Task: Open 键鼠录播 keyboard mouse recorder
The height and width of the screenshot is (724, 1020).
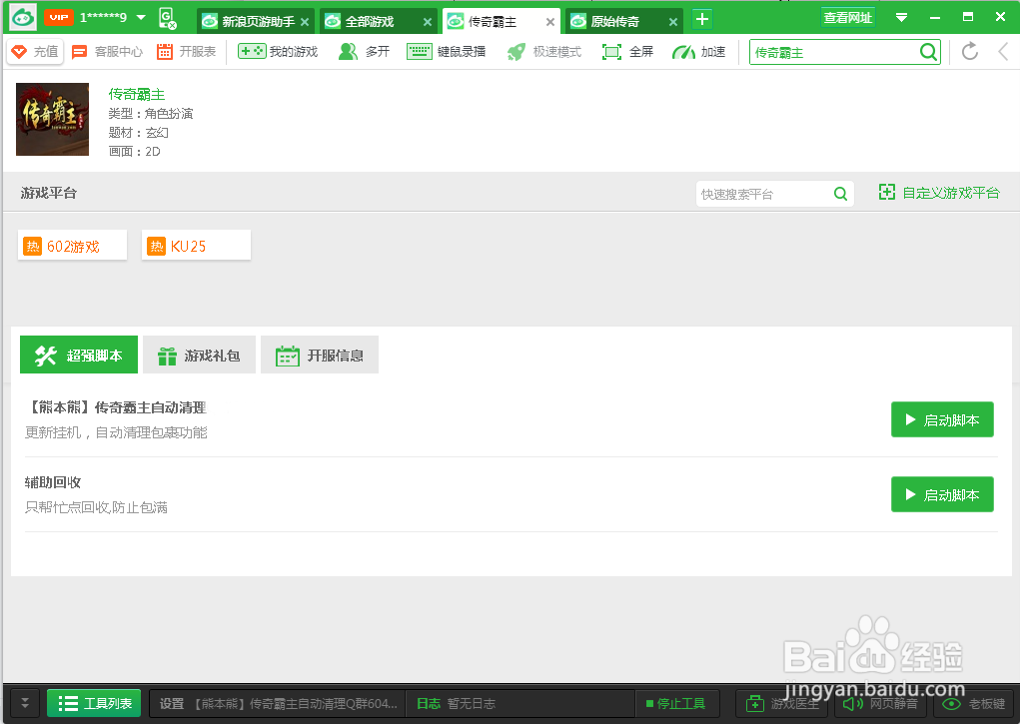Action: point(447,51)
